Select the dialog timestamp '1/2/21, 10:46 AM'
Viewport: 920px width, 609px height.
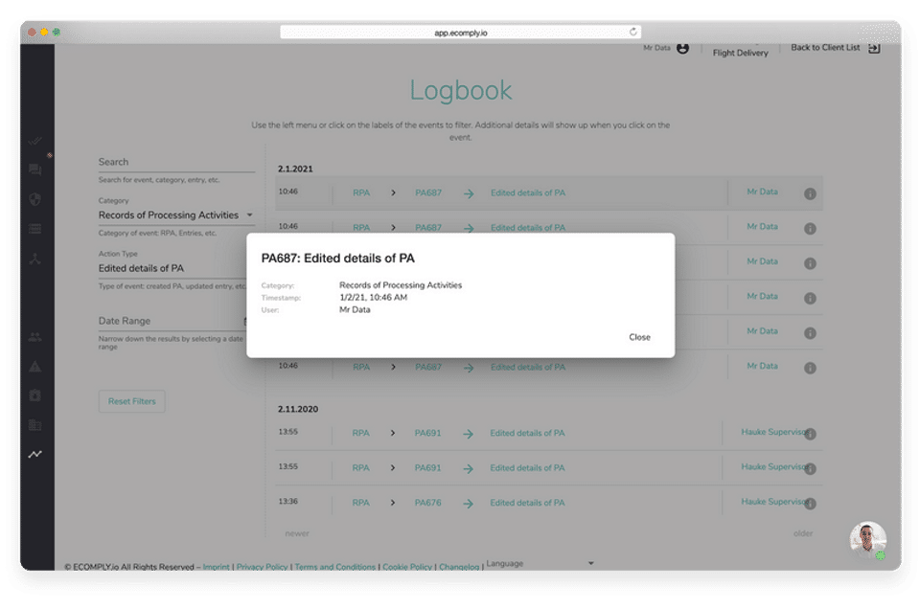[x=373, y=298]
